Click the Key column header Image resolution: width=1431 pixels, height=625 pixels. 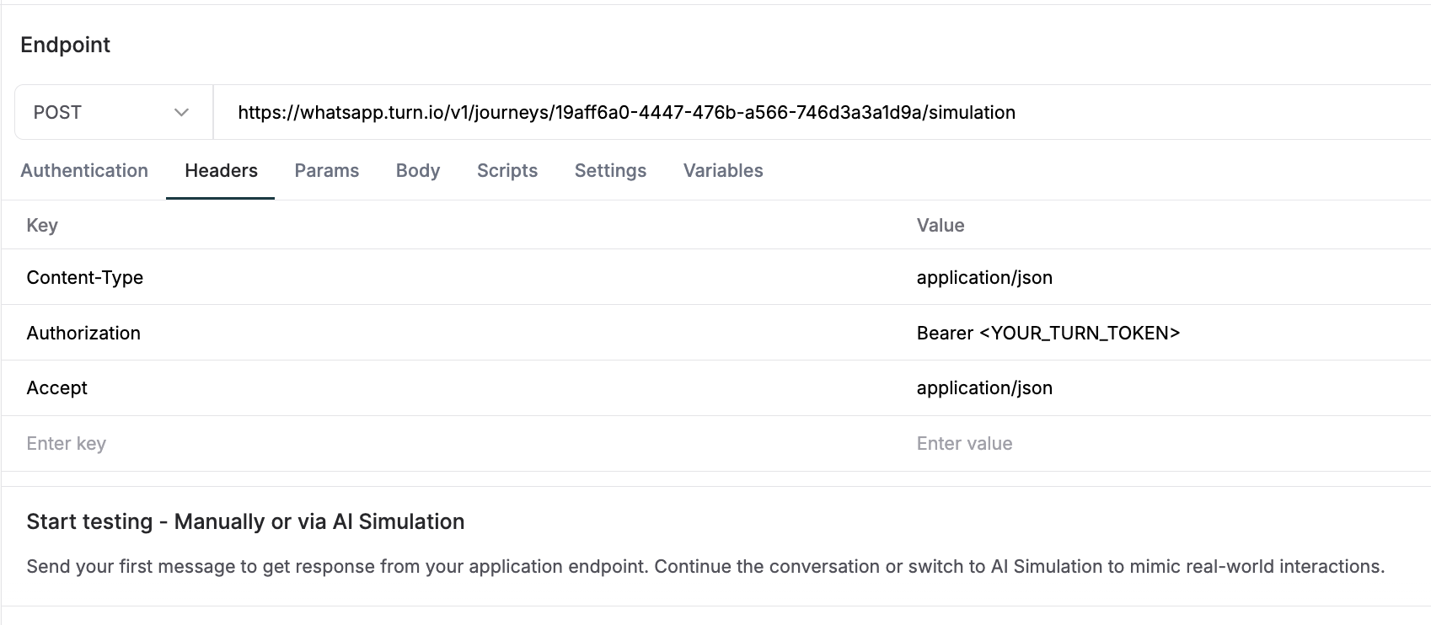point(42,225)
